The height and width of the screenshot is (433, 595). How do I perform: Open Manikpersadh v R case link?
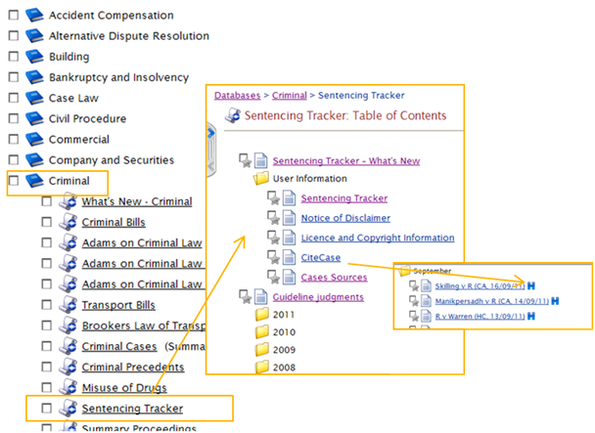(x=492, y=301)
